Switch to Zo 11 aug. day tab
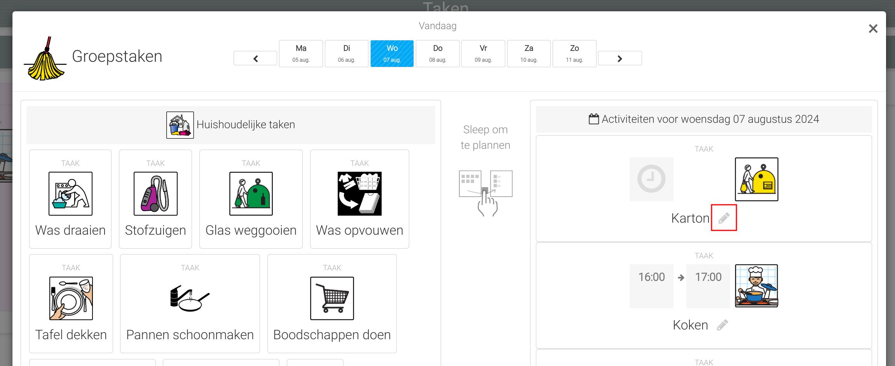 click(574, 54)
